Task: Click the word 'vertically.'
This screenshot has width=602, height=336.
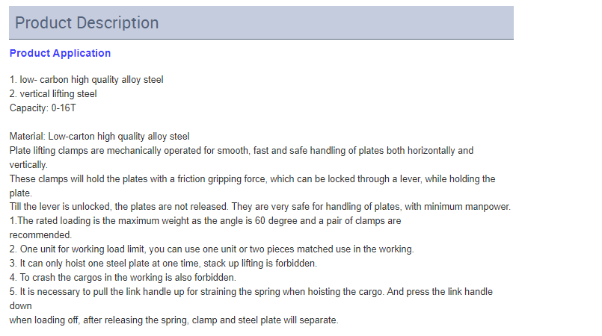Action: point(28,165)
